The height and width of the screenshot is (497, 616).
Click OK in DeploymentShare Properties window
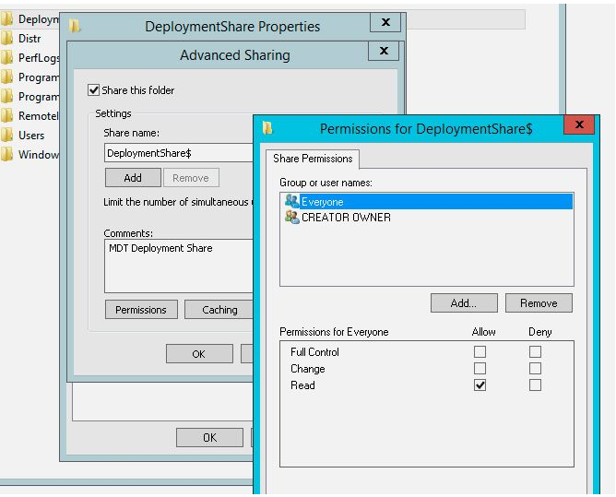click(x=209, y=437)
